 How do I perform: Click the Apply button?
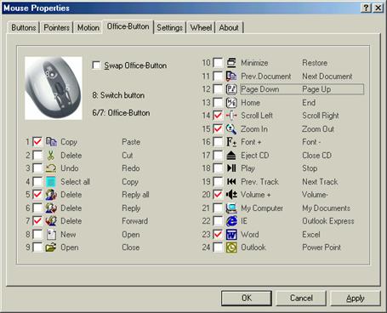pos(356,298)
